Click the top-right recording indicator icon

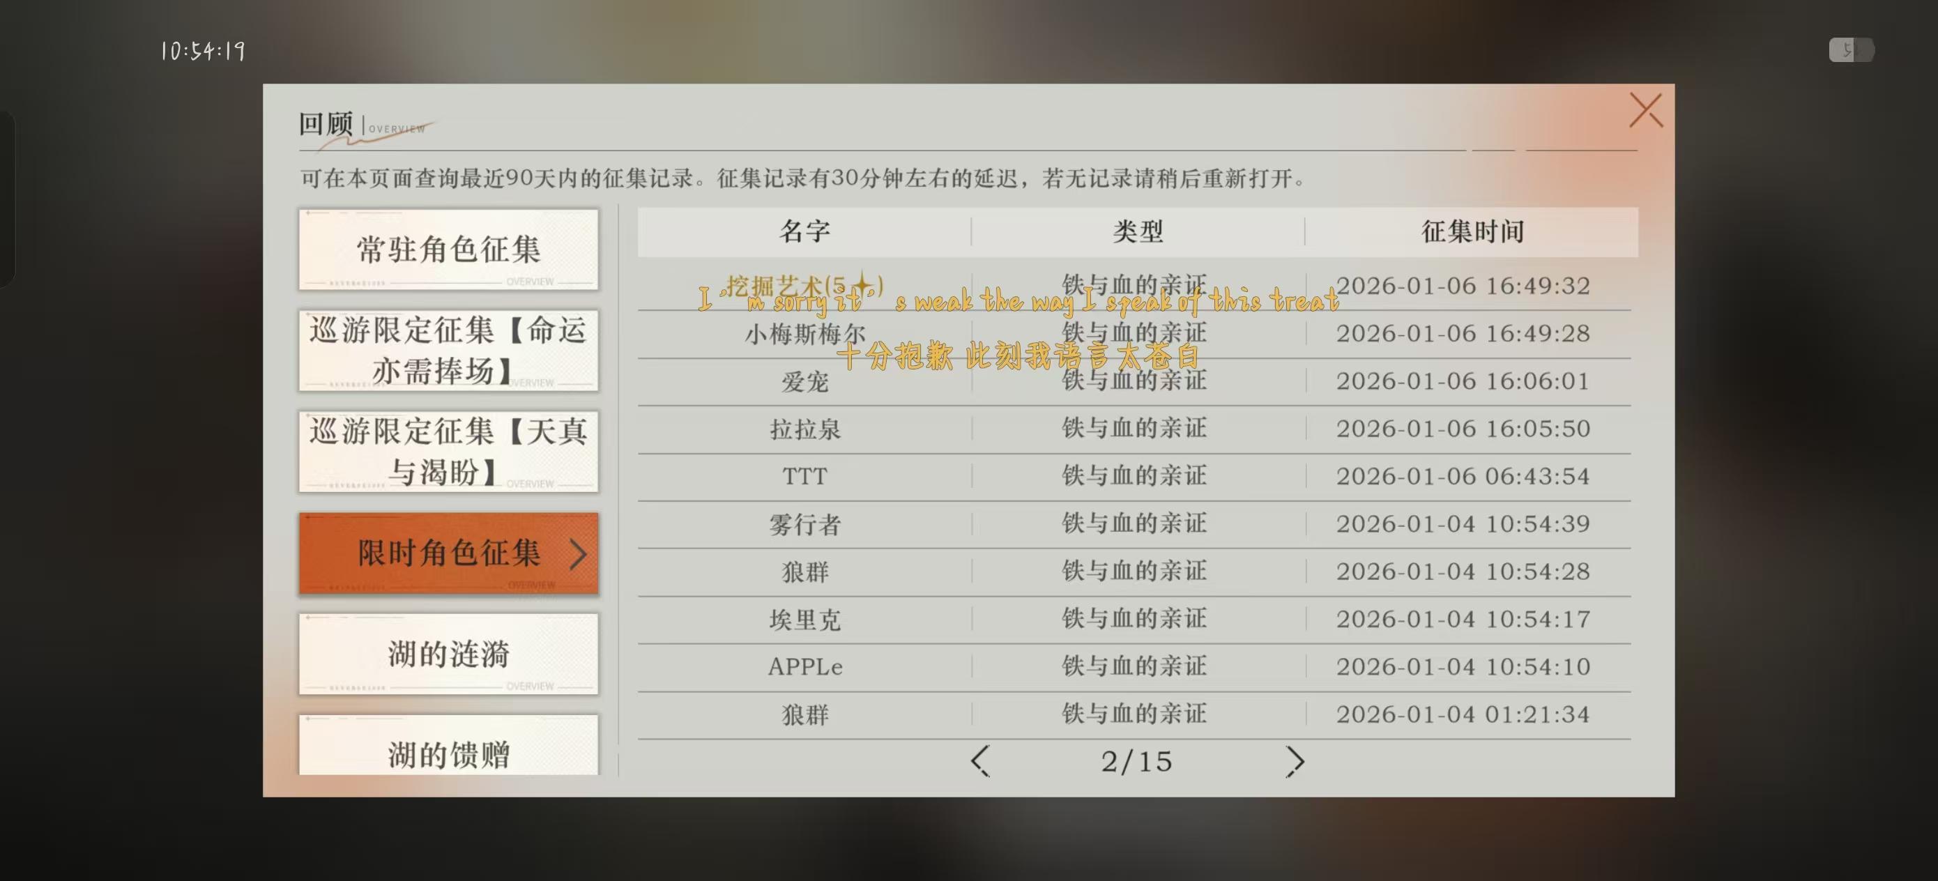[1851, 50]
